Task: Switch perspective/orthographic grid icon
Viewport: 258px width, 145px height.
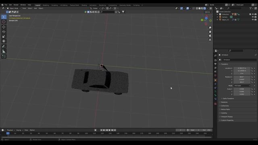Action: point(210,40)
